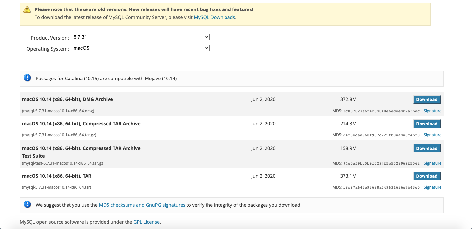Open Signature link for Compressed TAR Archive
472x229 pixels.
coord(432,135)
